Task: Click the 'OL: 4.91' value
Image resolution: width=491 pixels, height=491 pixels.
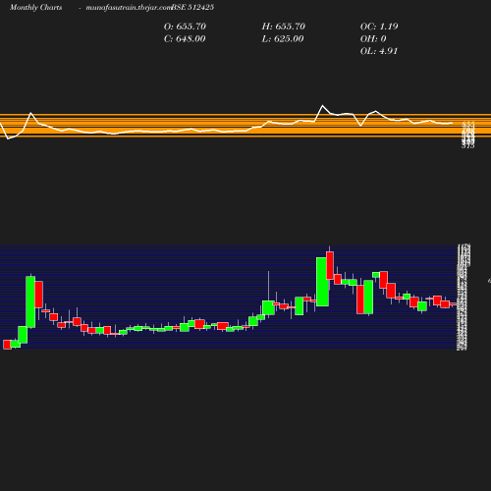Action: pos(379,51)
